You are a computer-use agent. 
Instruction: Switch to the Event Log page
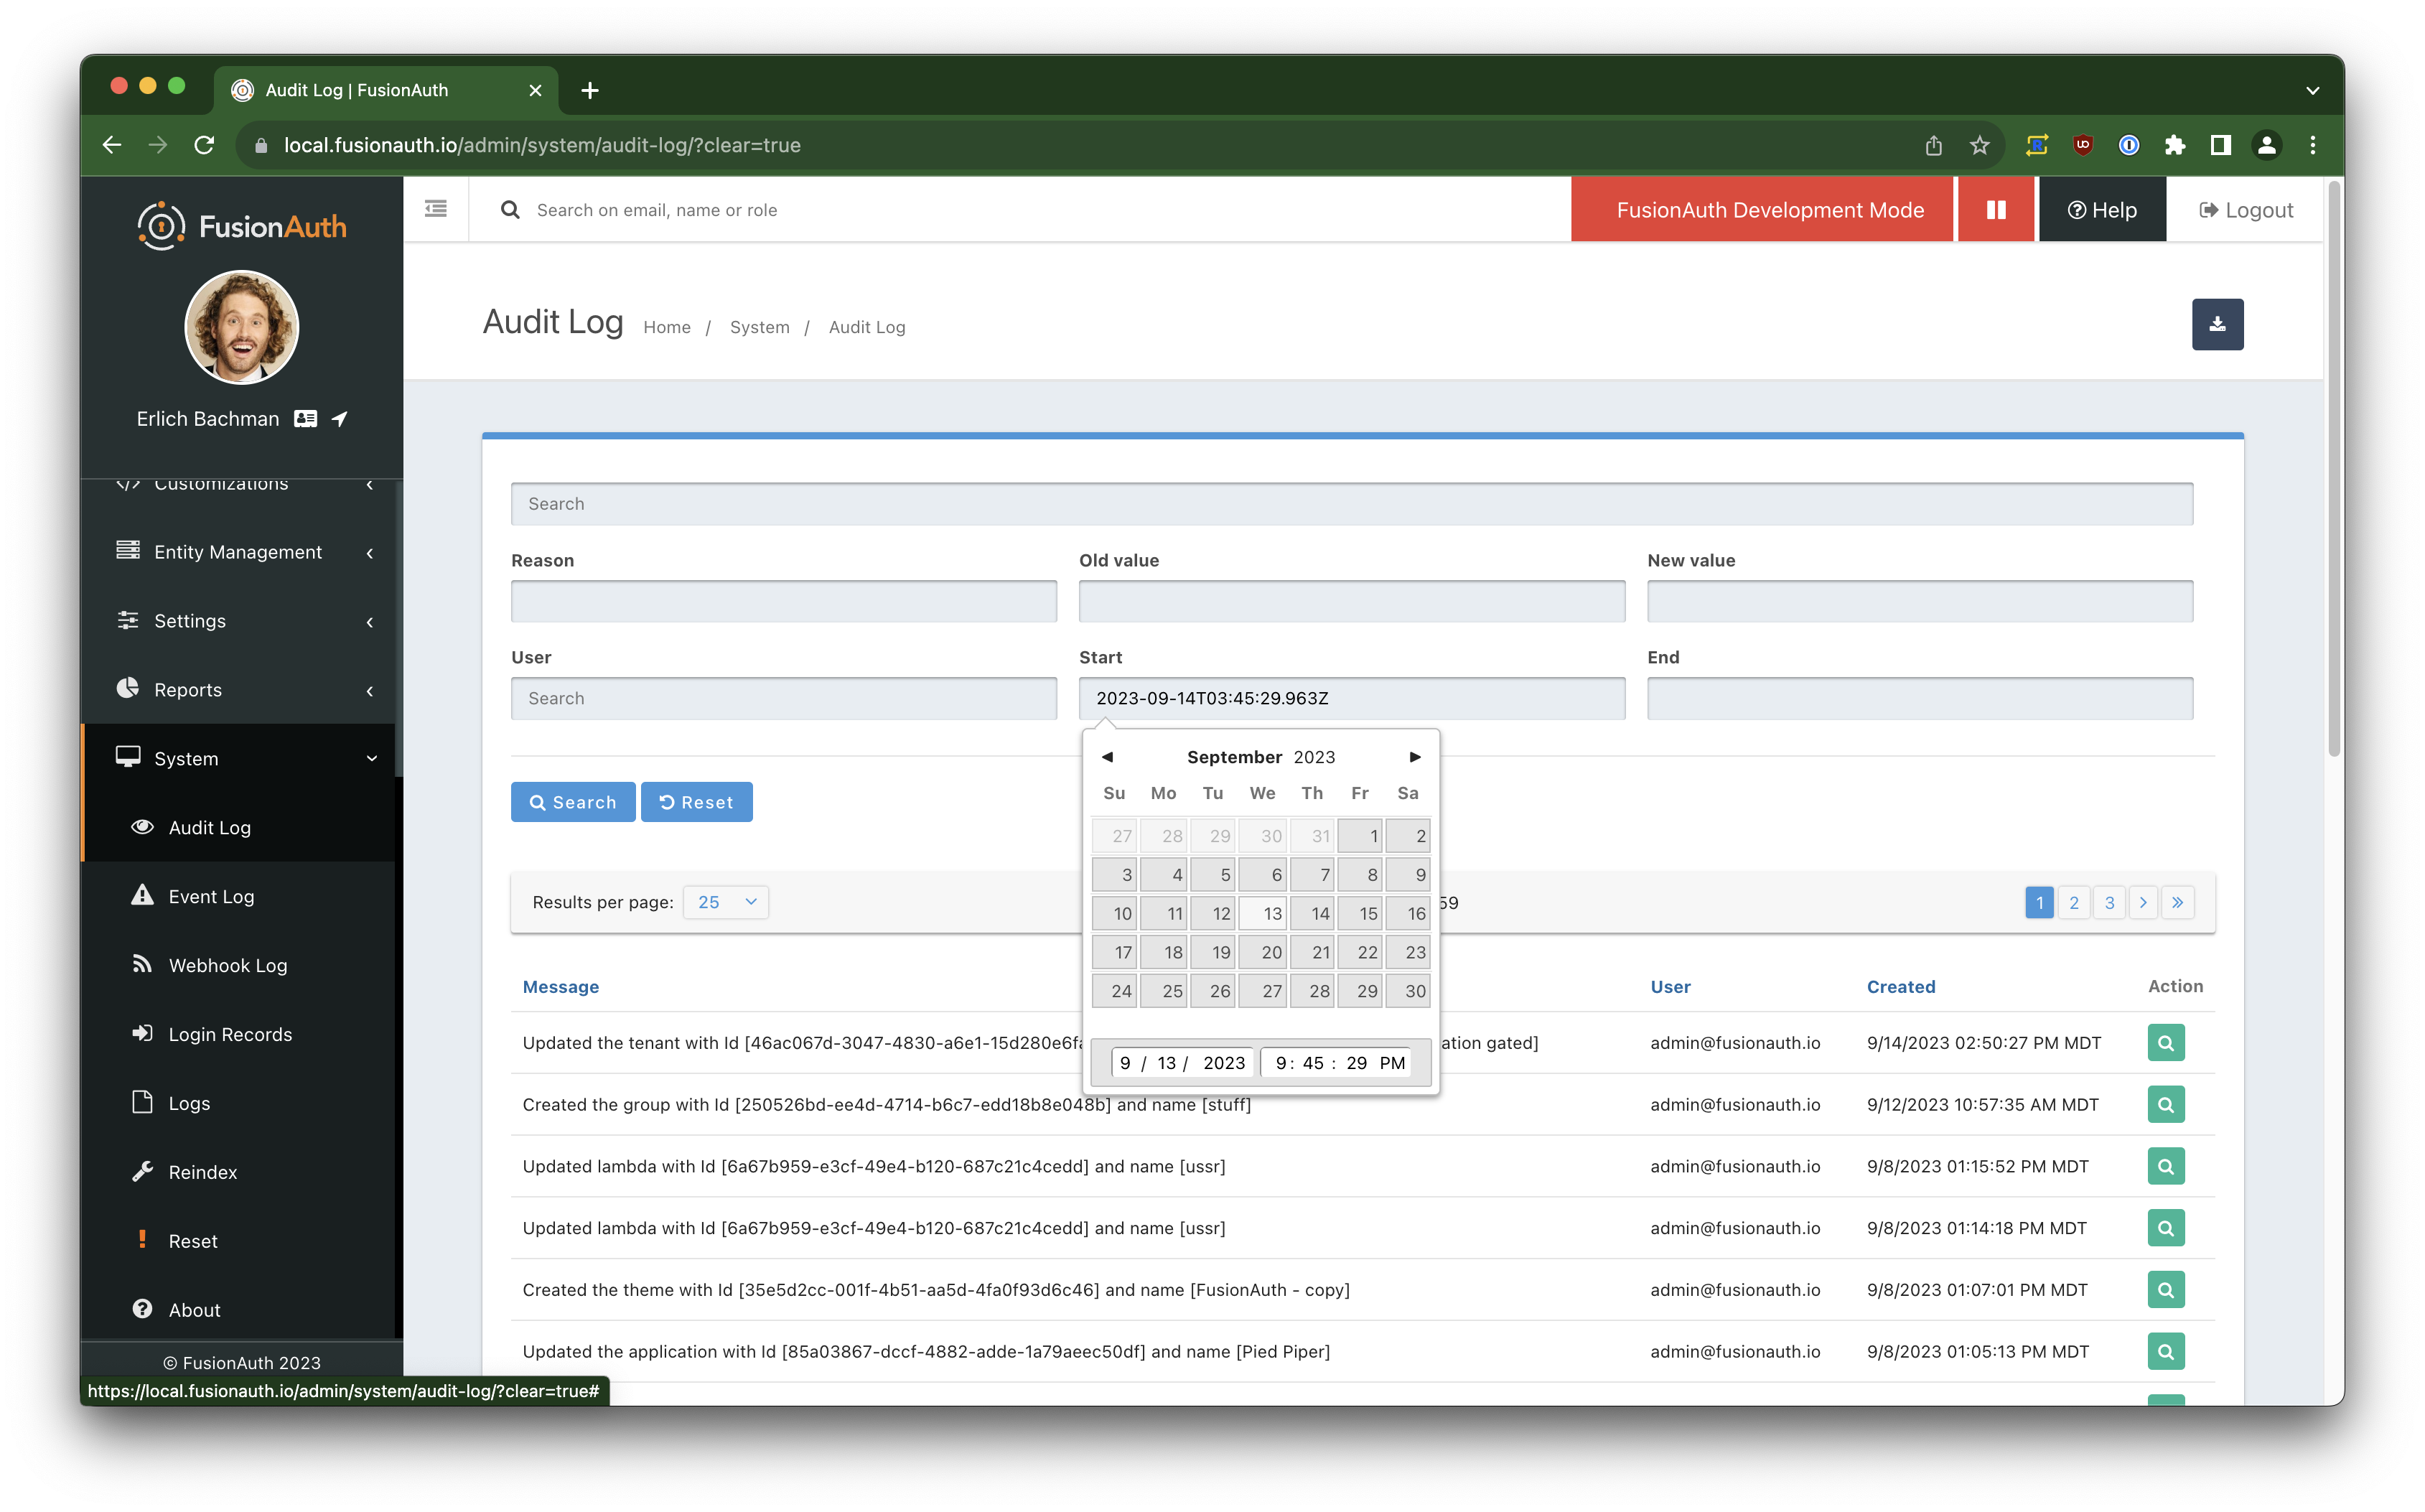click(211, 896)
